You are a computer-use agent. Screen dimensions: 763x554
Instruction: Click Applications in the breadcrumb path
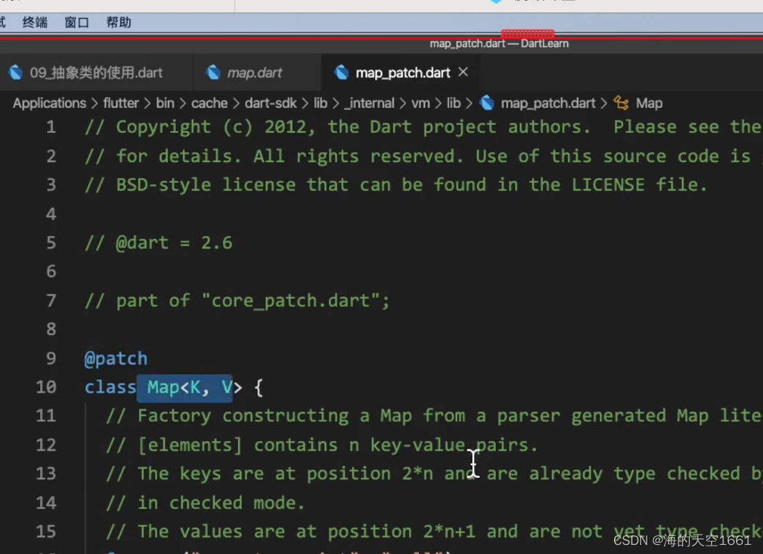(48, 102)
